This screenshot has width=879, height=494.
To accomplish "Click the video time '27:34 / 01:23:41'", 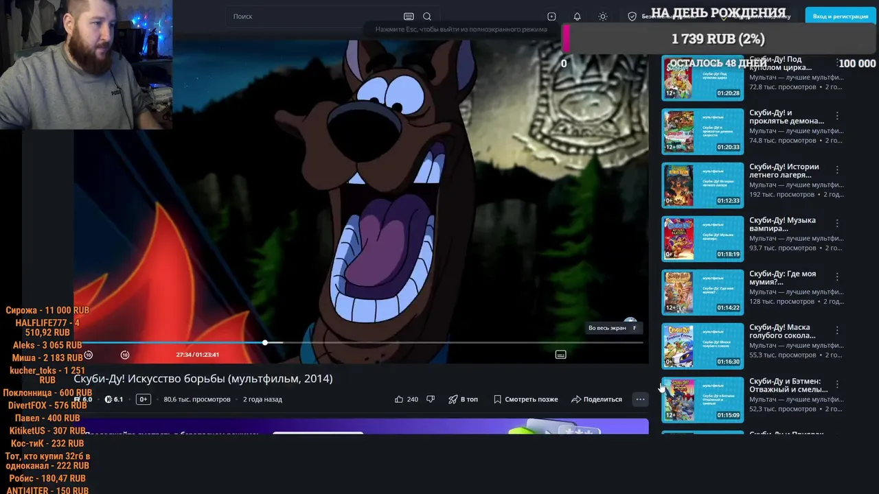I will 197,355.
